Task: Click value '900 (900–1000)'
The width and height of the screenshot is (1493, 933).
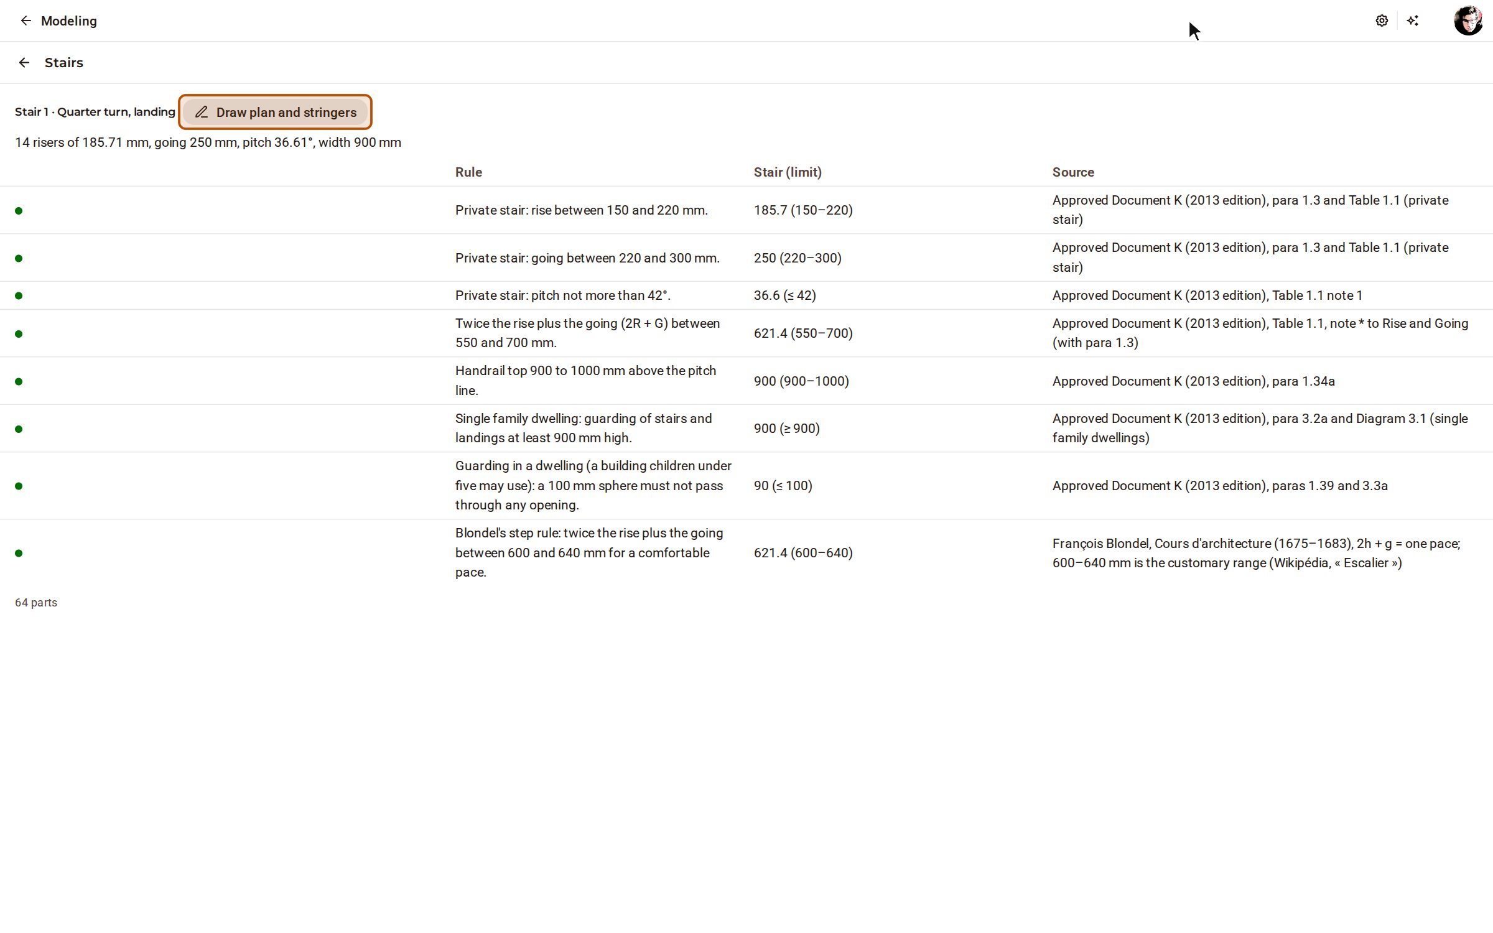Action: [801, 381]
